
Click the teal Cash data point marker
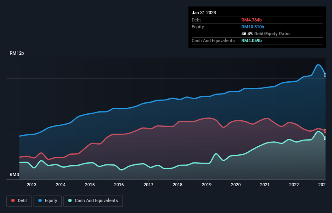(x=325, y=138)
